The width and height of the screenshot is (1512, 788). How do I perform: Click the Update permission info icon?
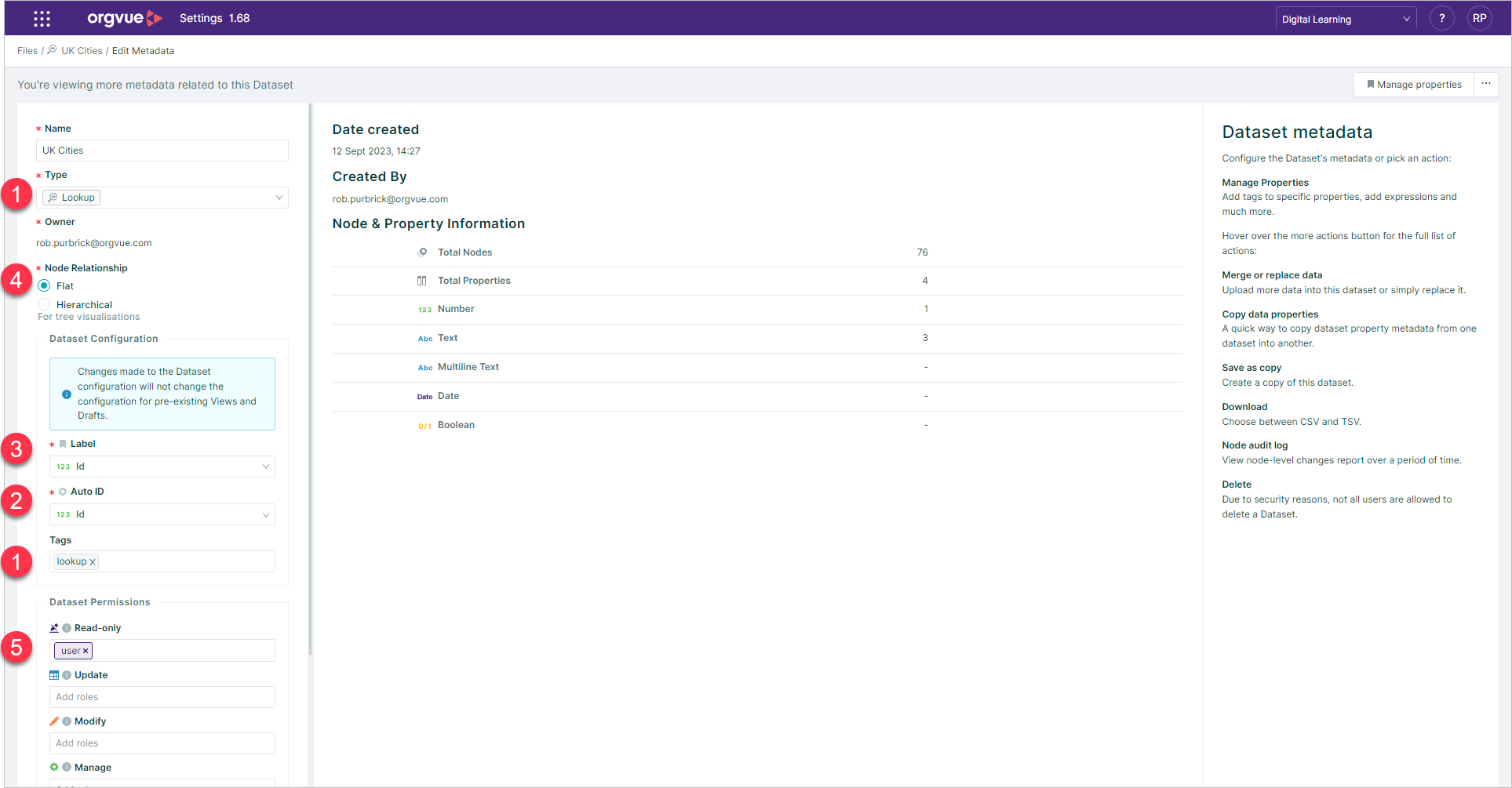tap(67, 675)
